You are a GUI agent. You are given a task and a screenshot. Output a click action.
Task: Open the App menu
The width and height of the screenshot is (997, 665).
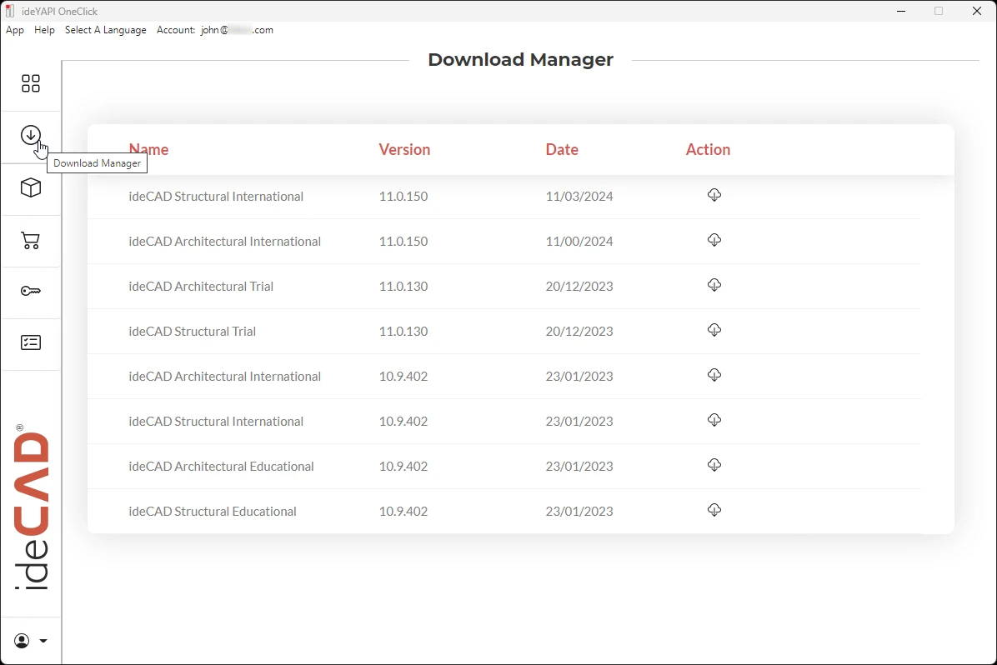coord(15,30)
